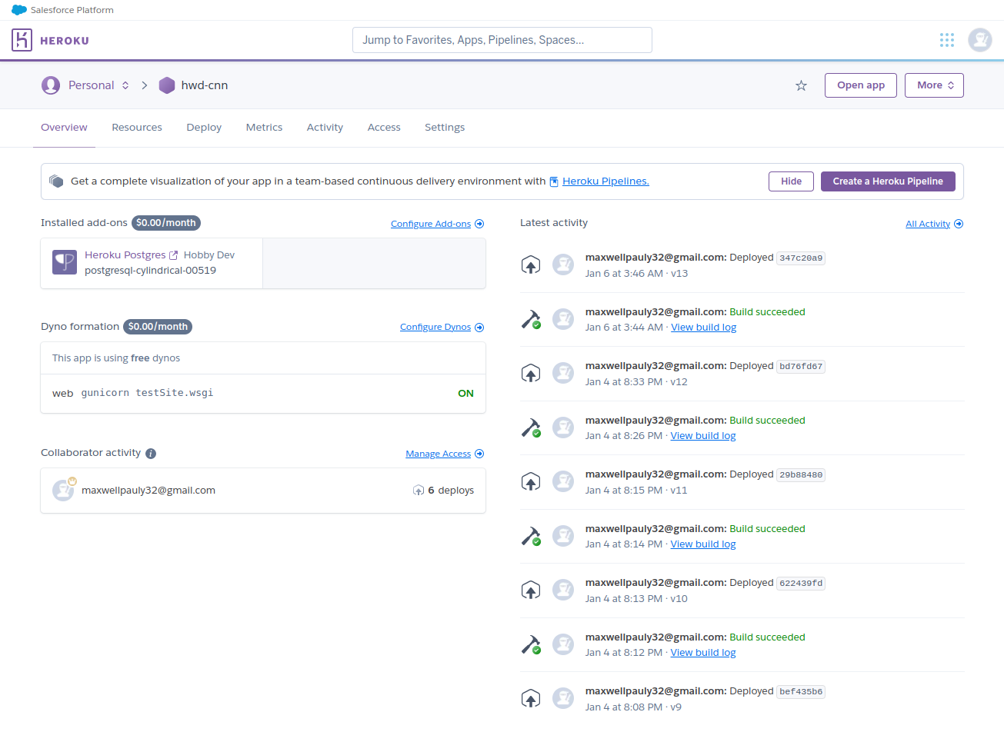Open the Access tab
The height and width of the screenshot is (742, 1004).
point(384,128)
